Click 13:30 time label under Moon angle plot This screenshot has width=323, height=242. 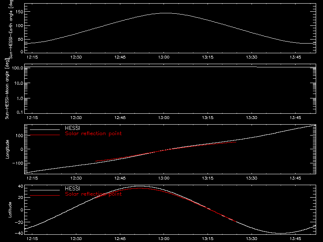(252, 118)
